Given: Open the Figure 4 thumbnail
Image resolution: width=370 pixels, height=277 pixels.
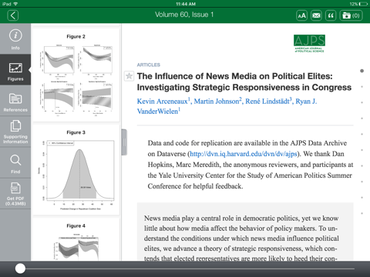Looking at the screenshot, I should [76, 240].
